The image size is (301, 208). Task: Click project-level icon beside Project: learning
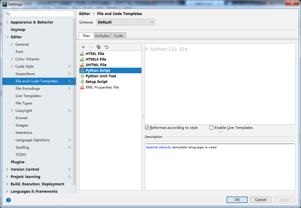[x=69, y=177]
